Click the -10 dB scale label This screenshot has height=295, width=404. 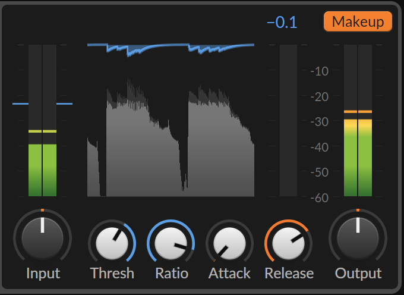[x=320, y=71]
